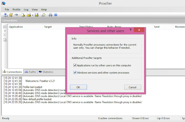
Task: Open the File menu
Action: coord(7,9)
